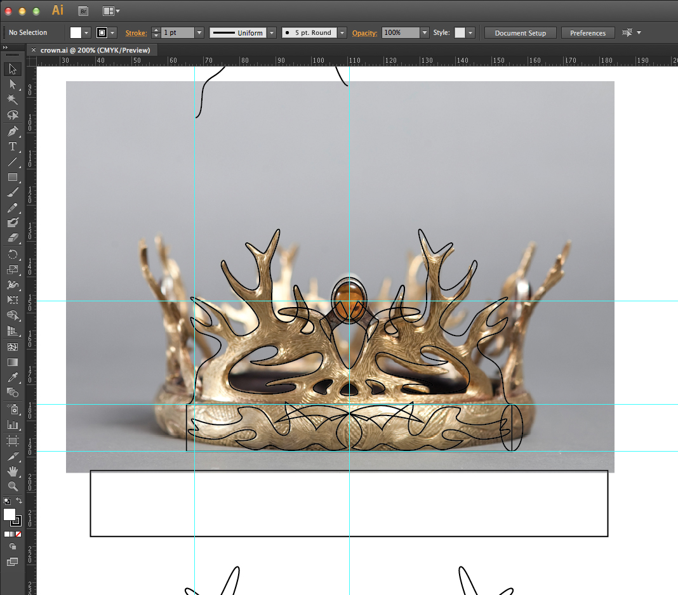
Task: Select the Pencil tool
Action: [x=13, y=208]
